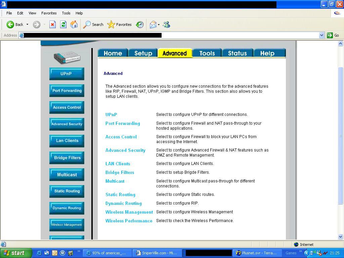The height and width of the screenshot is (258, 344).
Task: Click the red network tray icon
Action: click(325, 253)
